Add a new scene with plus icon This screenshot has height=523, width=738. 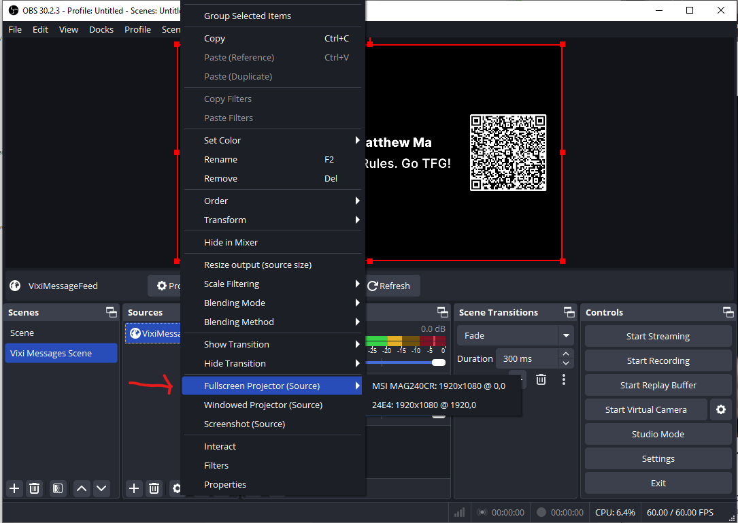pos(14,488)
